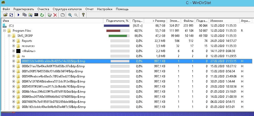Click the Элем… column header
The image size is (254, 116).
point(174,21)
